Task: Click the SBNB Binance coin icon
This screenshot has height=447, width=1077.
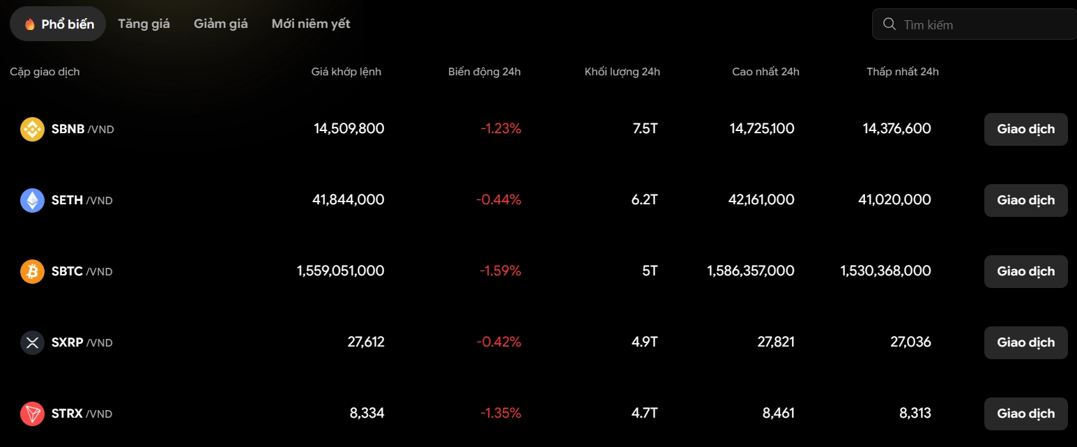Action: click(32, 129)
